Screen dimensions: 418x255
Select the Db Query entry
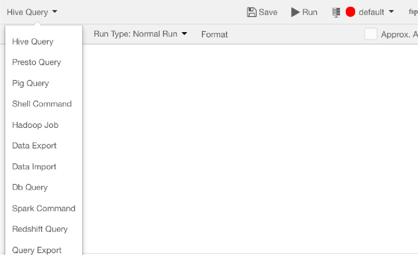click(30, 187)
